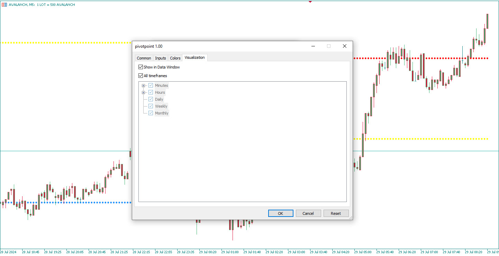
Task: Expand the Minutes tree node
Action: pos(143,85)
